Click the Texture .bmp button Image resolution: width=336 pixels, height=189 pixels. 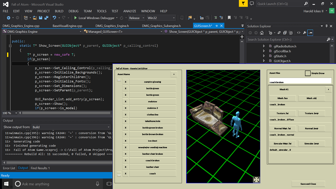click(x=311, y=113)
